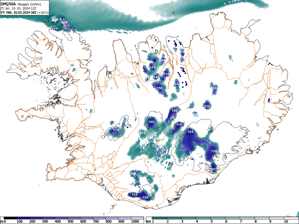Click the black swatch between 0 and 100 m
299x224 pixels.
pos(10,218)
